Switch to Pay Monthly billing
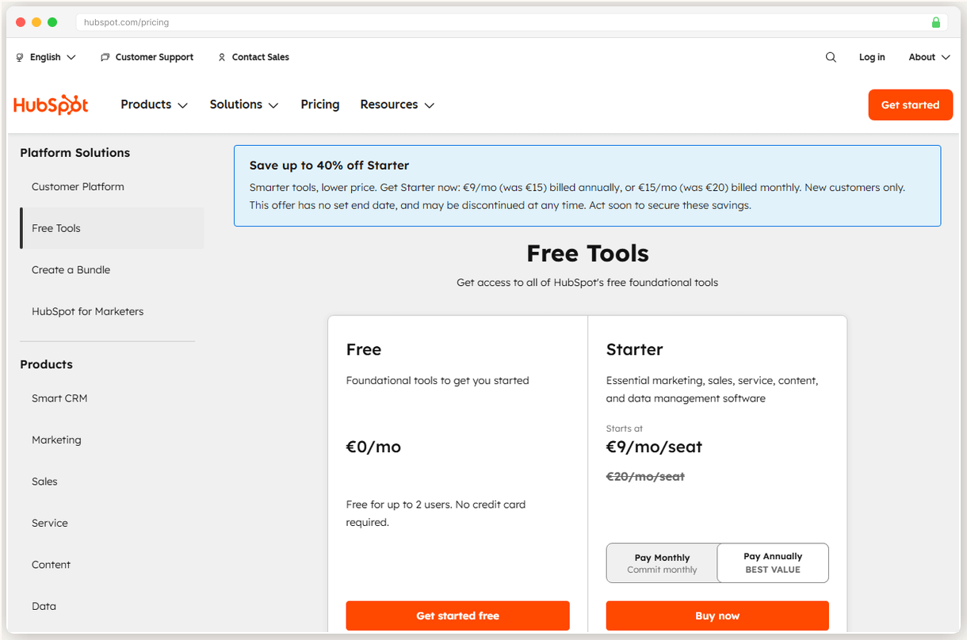This screenshot has width=967, height=640. pyautogui.click(x=662, y=562)
